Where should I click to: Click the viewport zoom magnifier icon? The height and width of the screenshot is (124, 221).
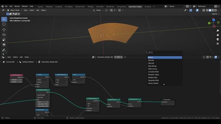[218, 31]
